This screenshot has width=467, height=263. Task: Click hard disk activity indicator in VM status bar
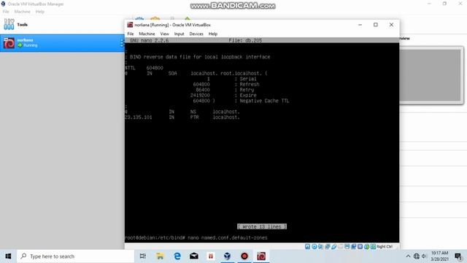pos(308,247)
